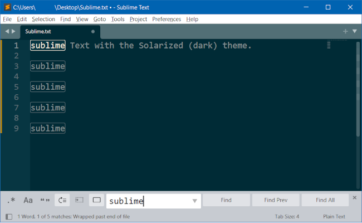
Task: Open the Project menu
Action: click(138, 19)
